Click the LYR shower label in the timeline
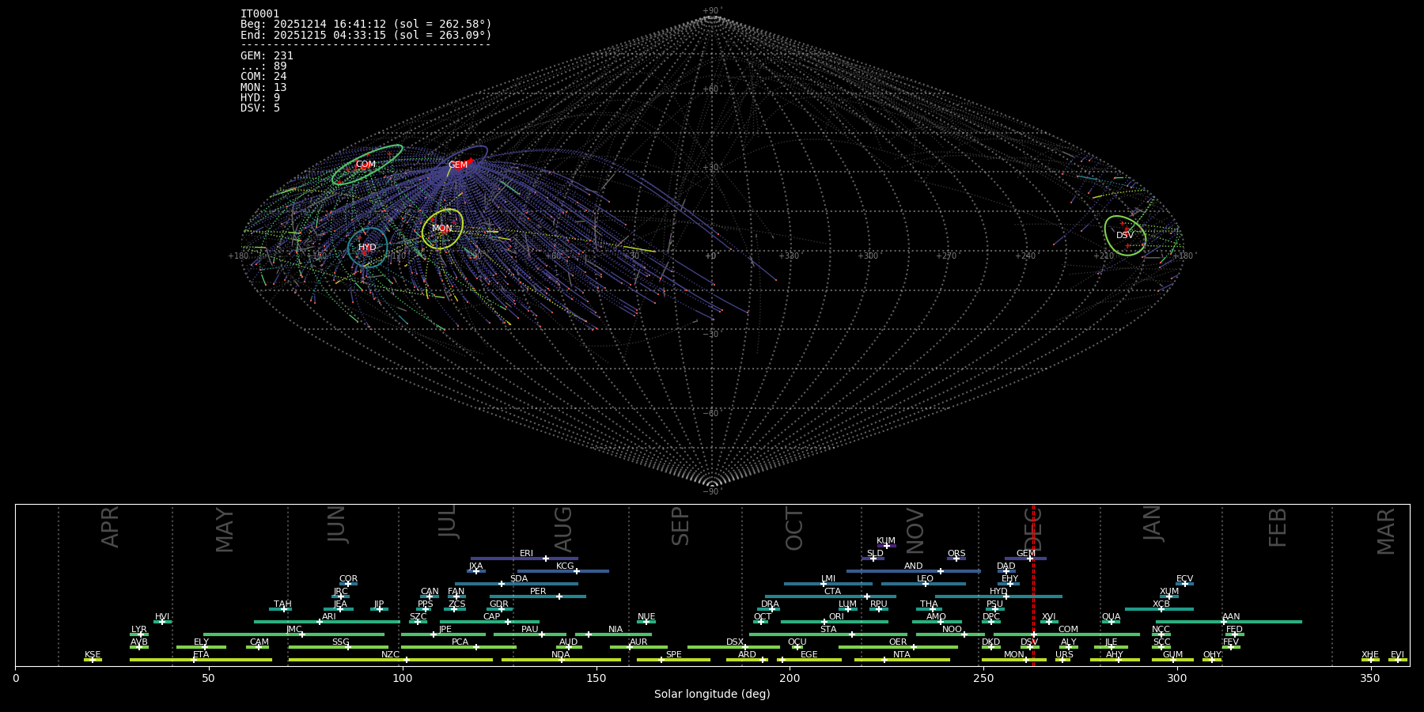This screenshot has width=1424, height=712. click(x=138, y=630)
